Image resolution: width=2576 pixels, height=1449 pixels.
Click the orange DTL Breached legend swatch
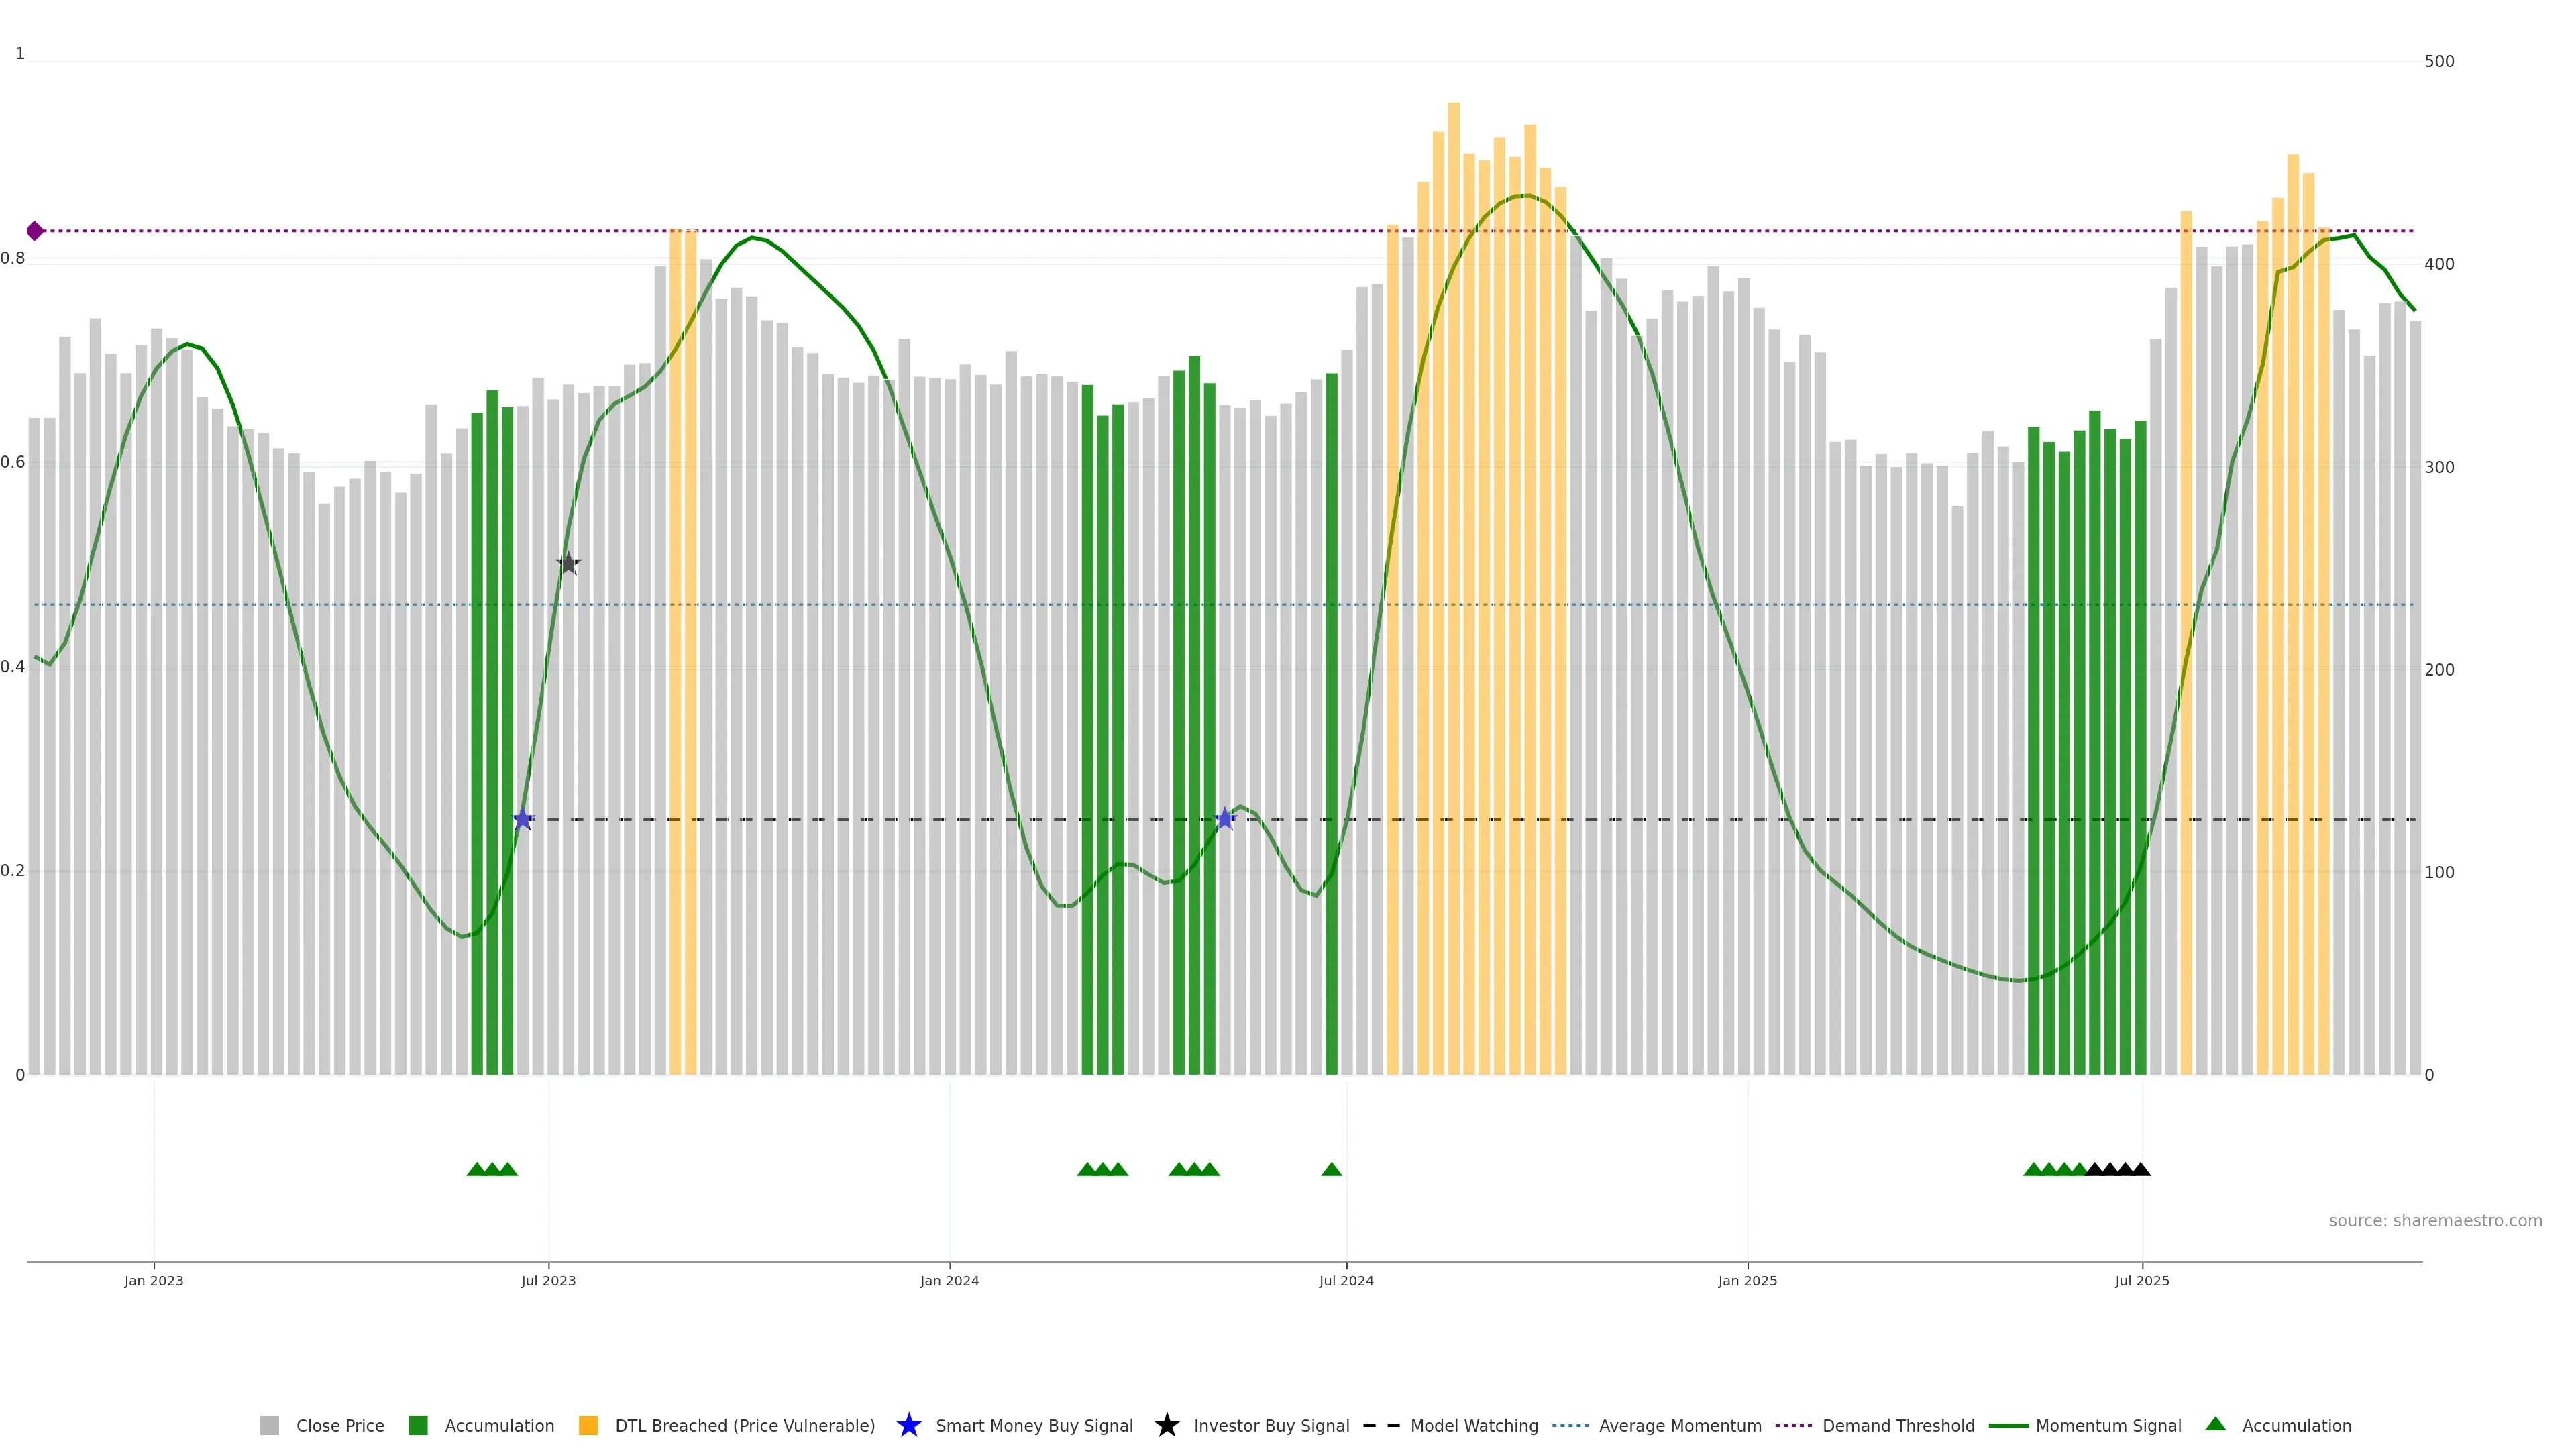pyautogui.click(x=588, y=1425)
